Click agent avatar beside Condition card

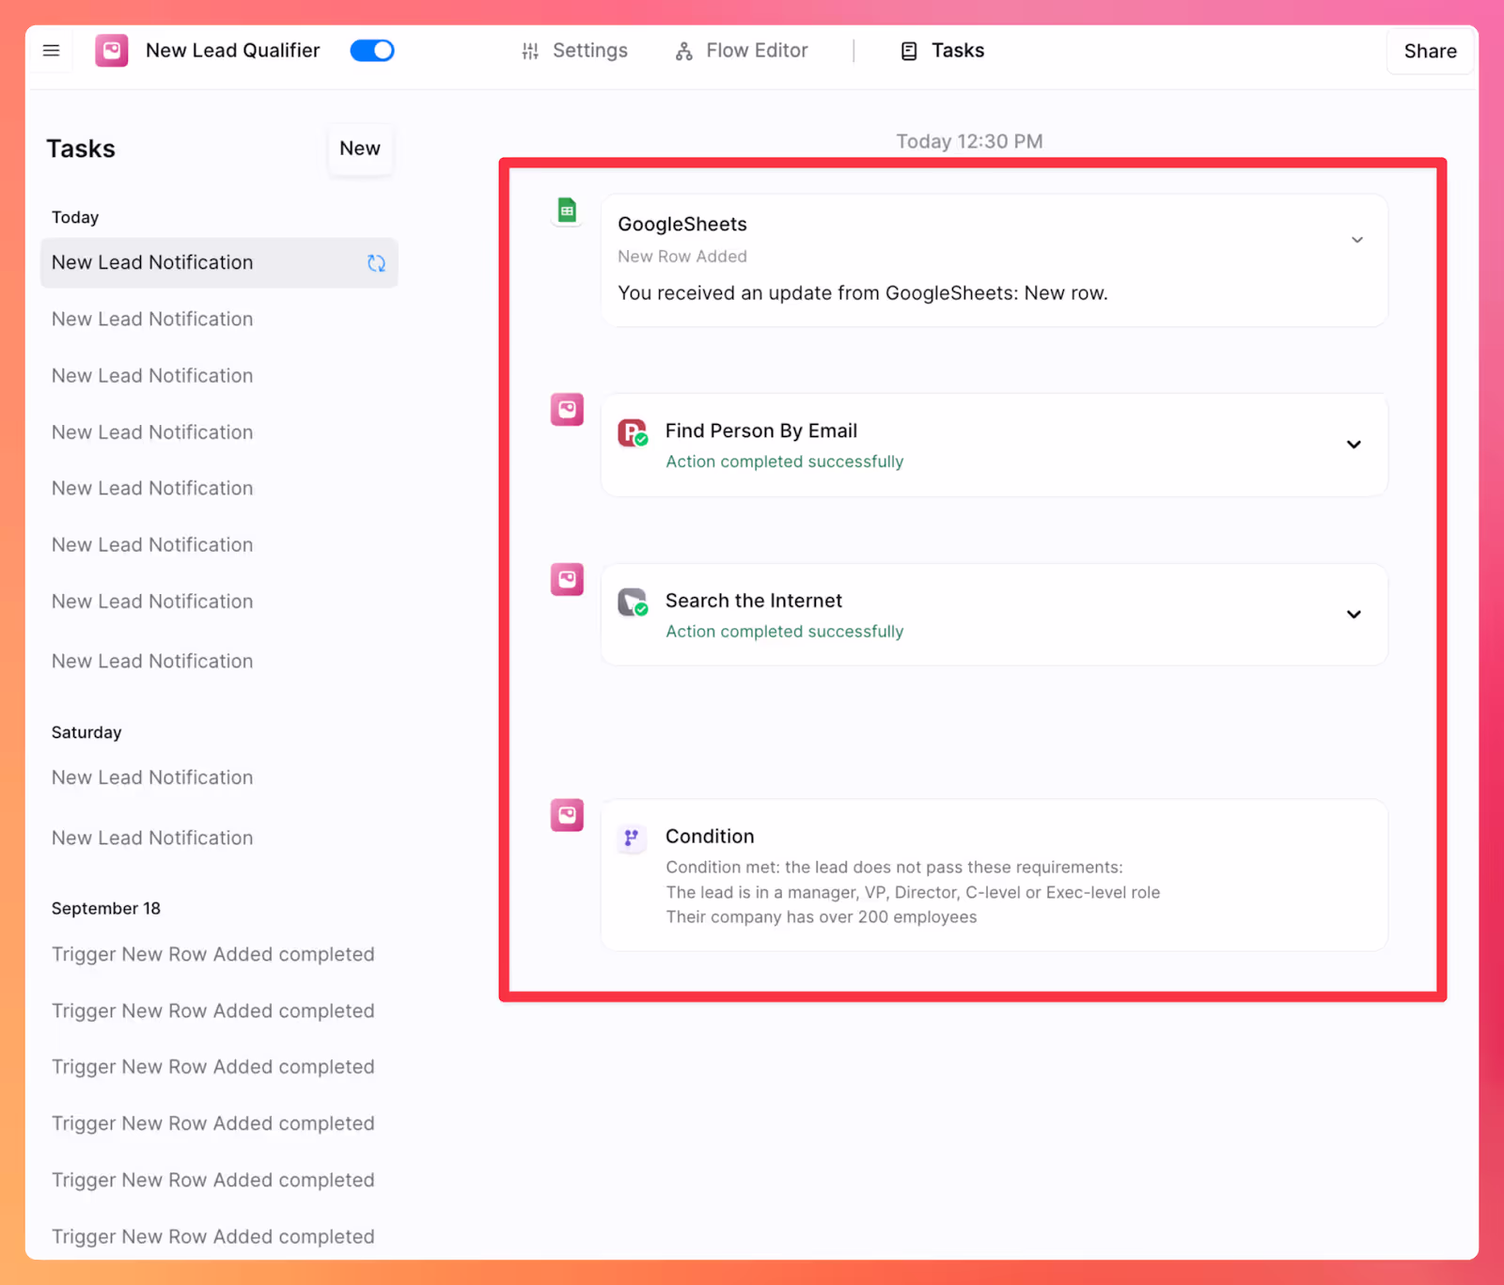tap(567, 815)
